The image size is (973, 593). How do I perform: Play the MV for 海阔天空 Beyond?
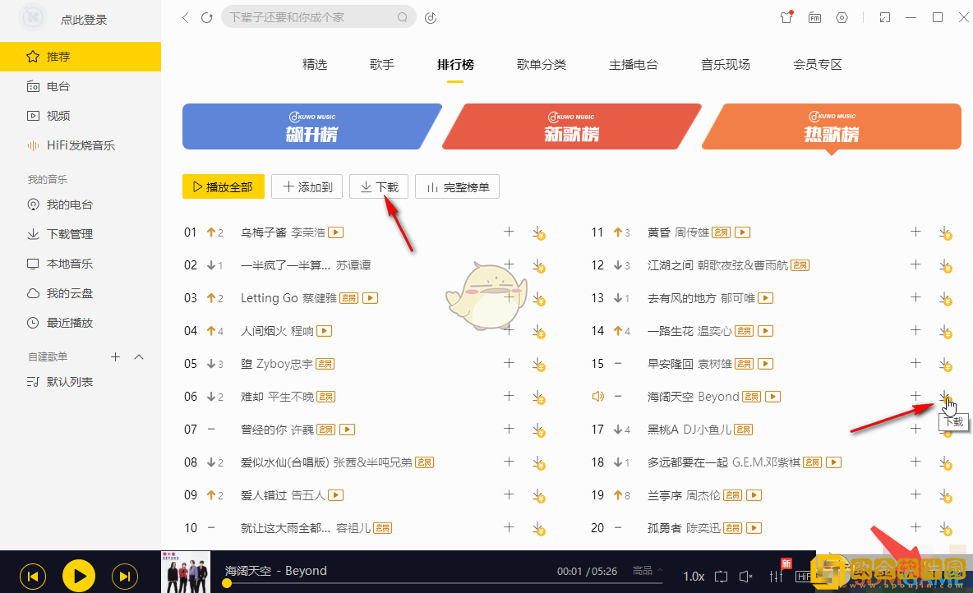772,397
